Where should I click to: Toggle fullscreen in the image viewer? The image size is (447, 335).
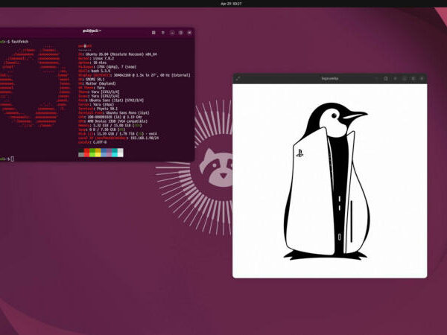(238, 78)
